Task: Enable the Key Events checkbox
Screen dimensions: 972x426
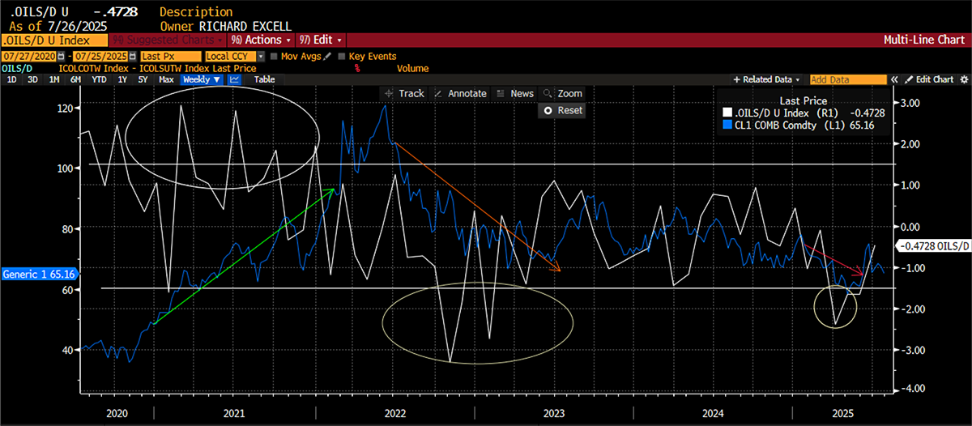Action: 341,57
